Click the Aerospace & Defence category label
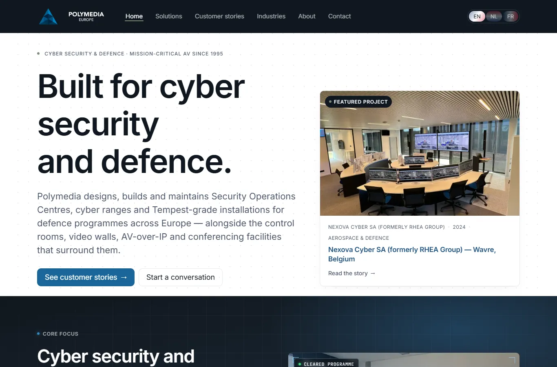Image resolution: width=557 pixels, height=367 pixels. [x=358, y=238]
